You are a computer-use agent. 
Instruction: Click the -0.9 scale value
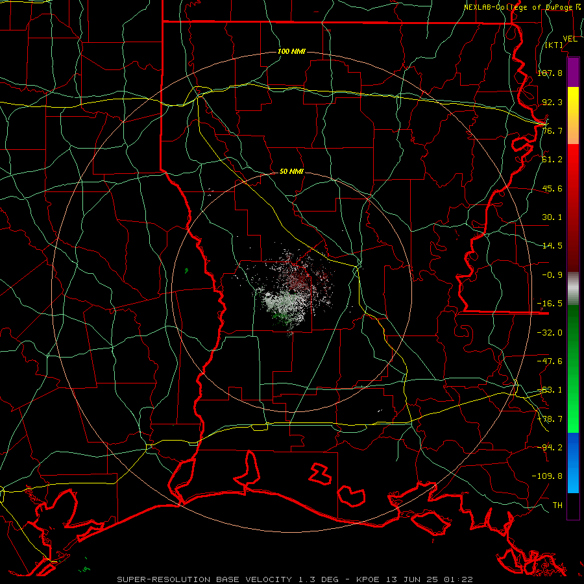(x=552, y=275)
